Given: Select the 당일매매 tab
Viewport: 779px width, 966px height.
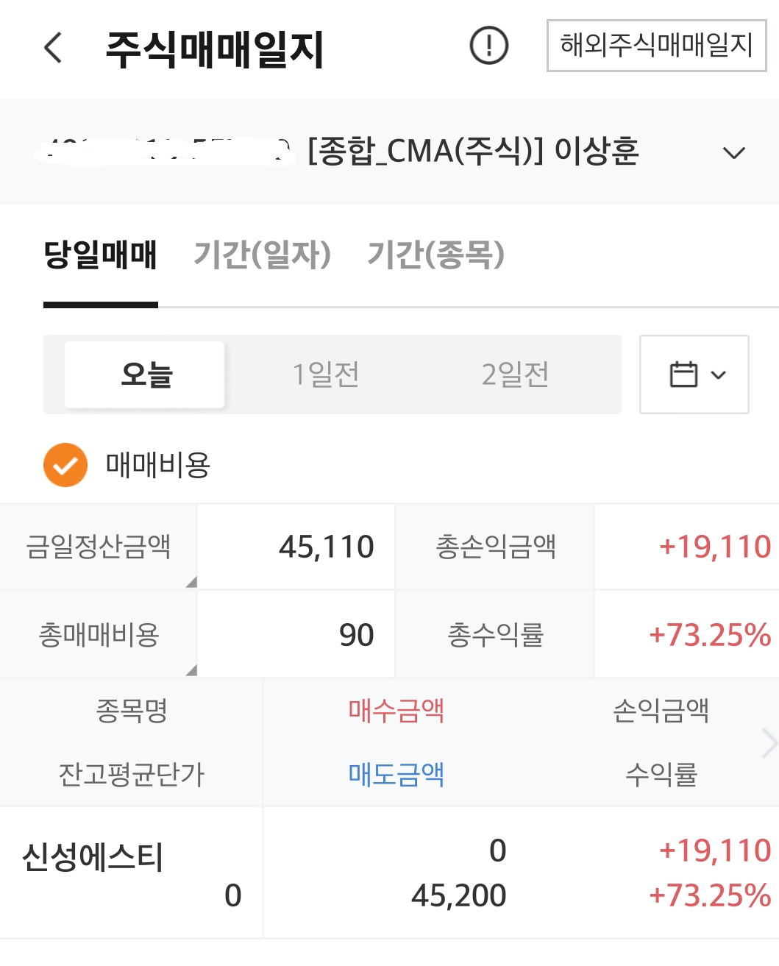Looking at the screenshot, I should pyautogui.click(x=101, y=255).
